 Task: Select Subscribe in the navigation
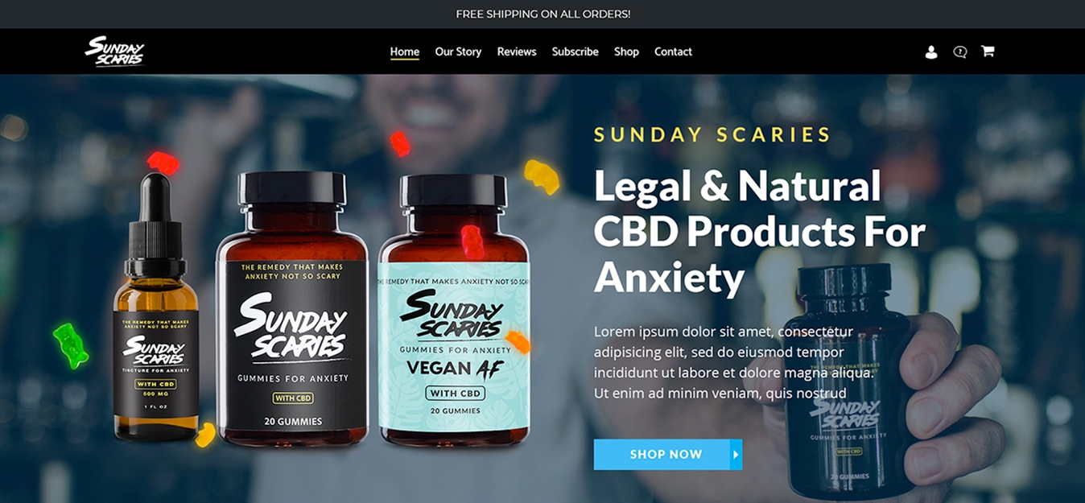575,52
